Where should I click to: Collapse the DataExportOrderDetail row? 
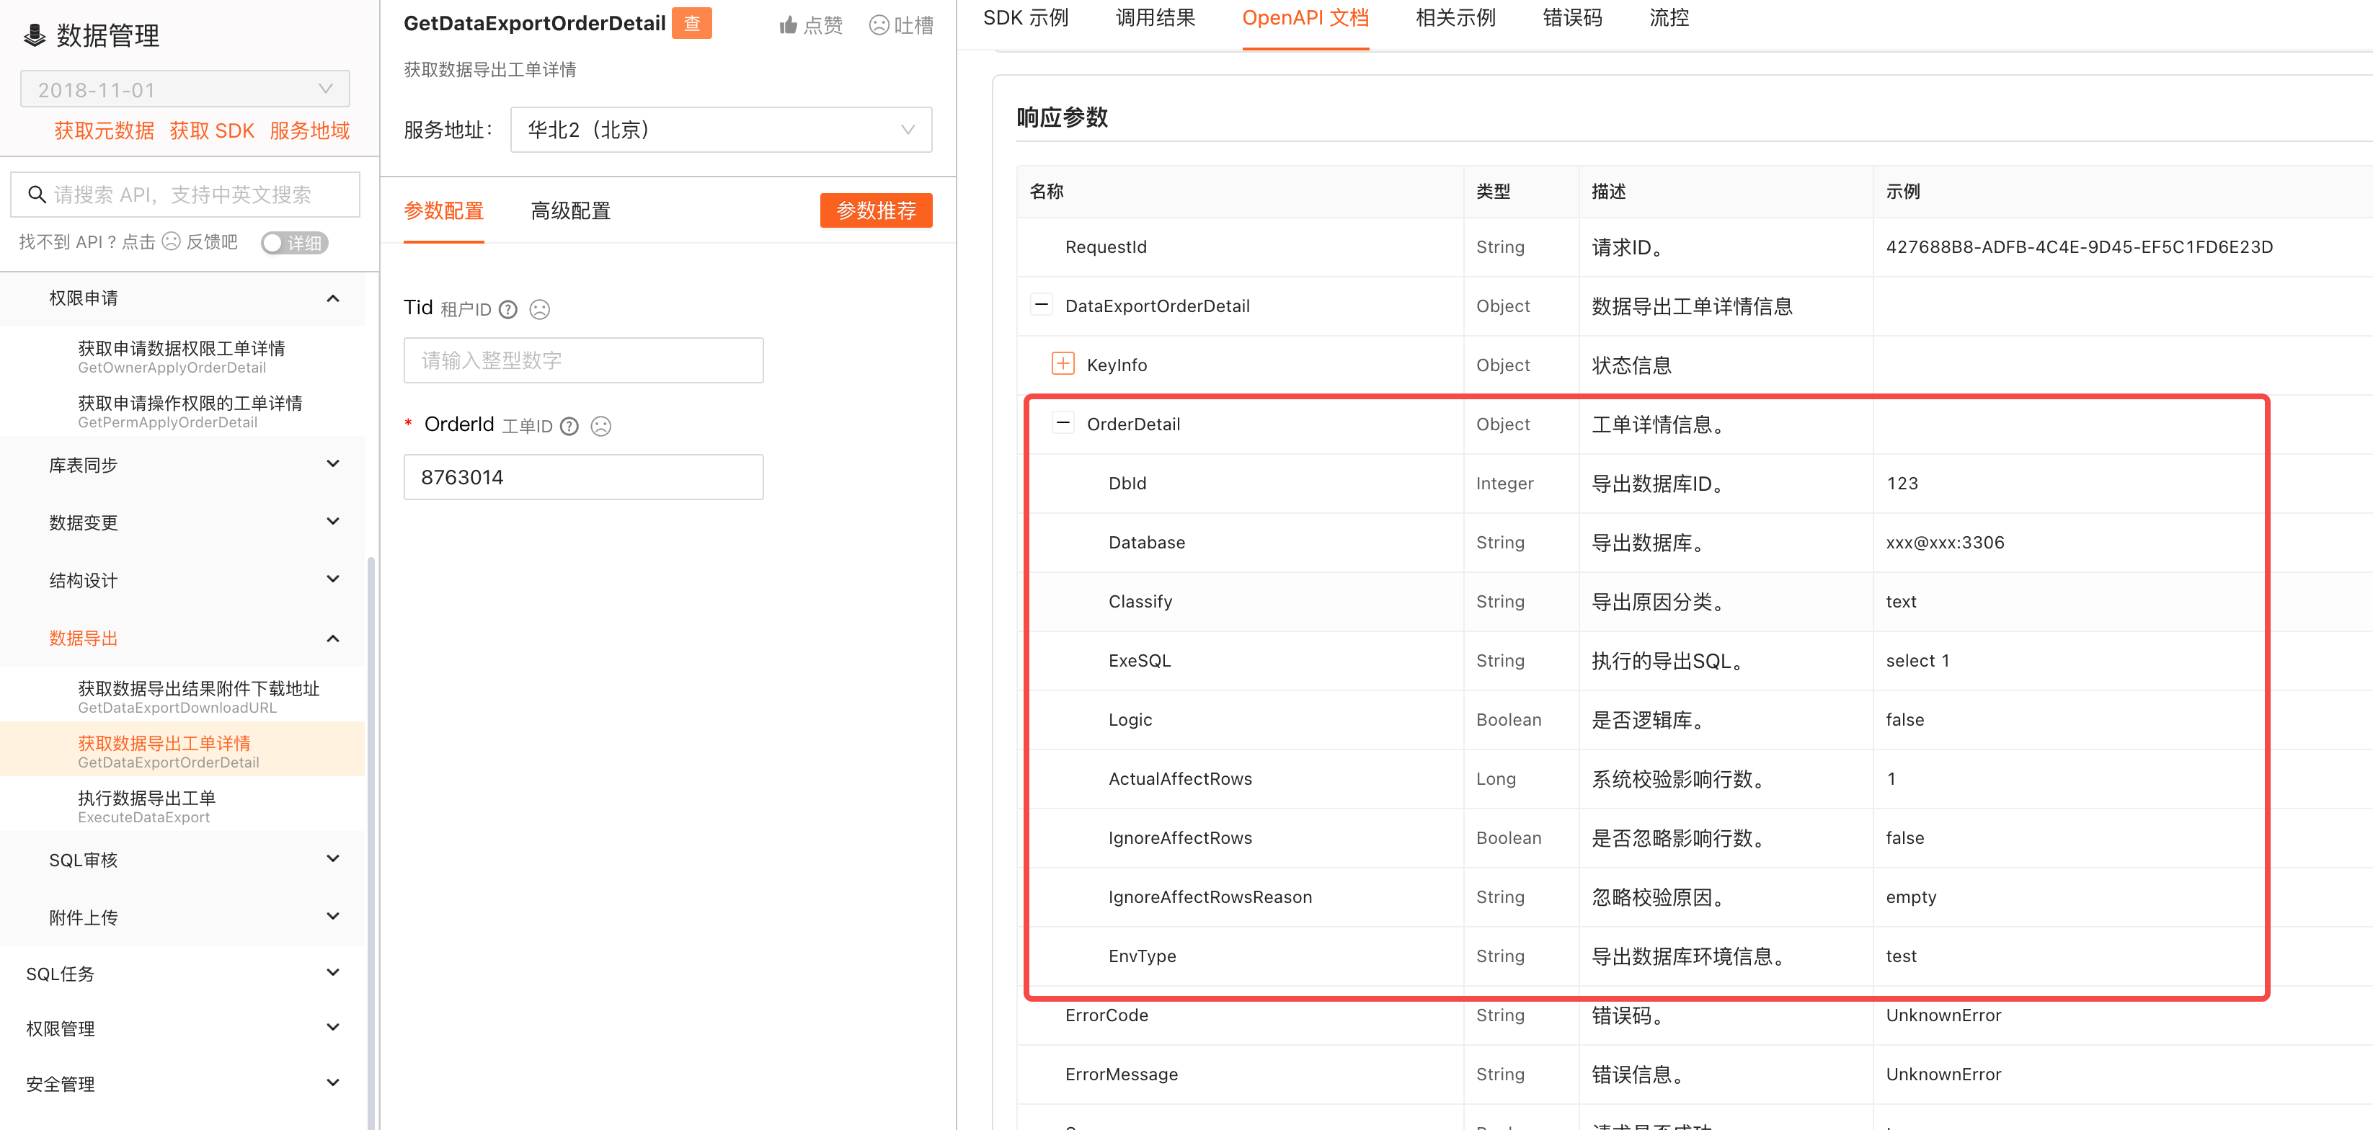[x=1041, y=305]
